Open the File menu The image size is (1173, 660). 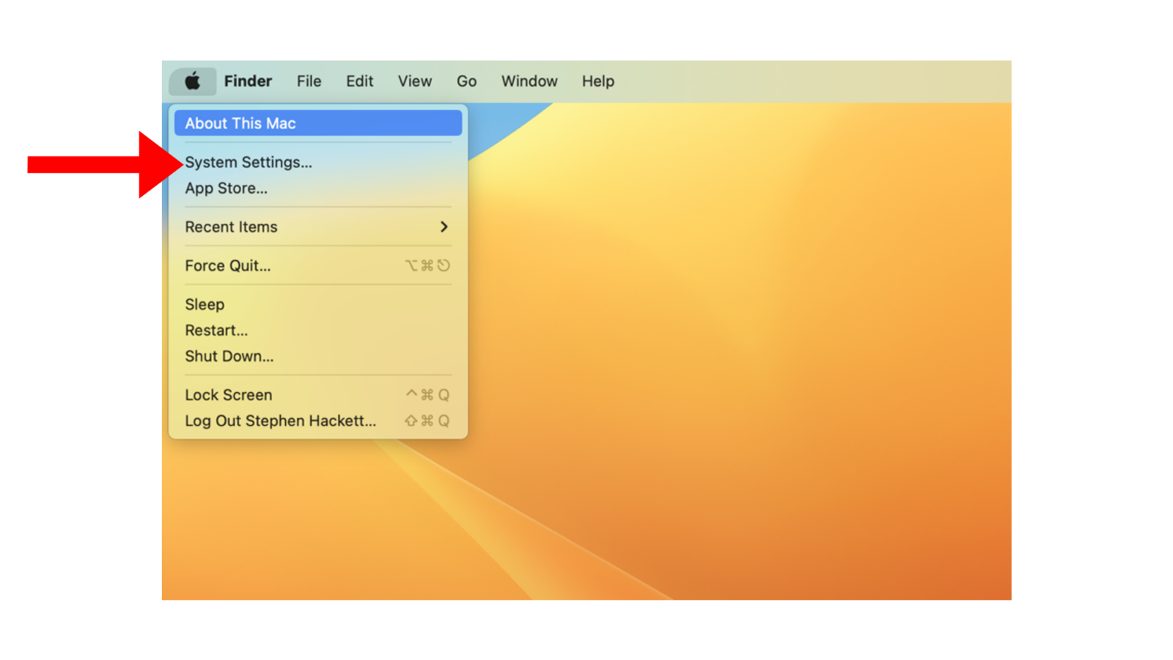click(x=309, y=81)
